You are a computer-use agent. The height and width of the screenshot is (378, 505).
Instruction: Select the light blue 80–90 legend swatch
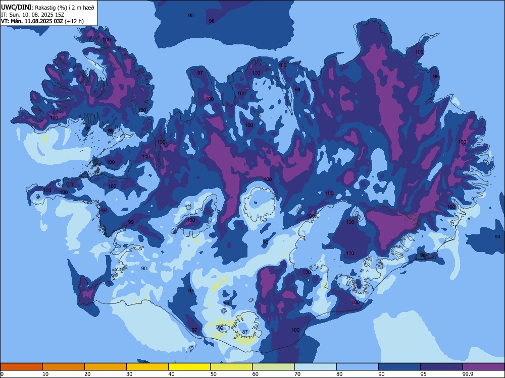click(x=358, y=367)
